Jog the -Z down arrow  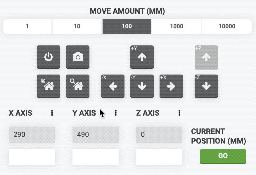[x=206, y=86]
